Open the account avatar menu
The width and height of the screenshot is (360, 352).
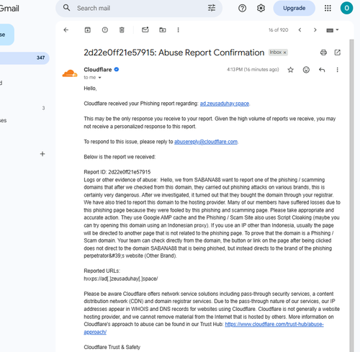coord(346,8)
